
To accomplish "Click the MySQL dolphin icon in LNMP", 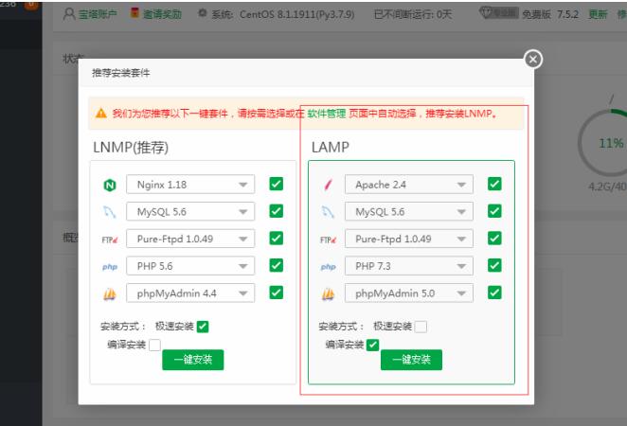I will 109,212.
